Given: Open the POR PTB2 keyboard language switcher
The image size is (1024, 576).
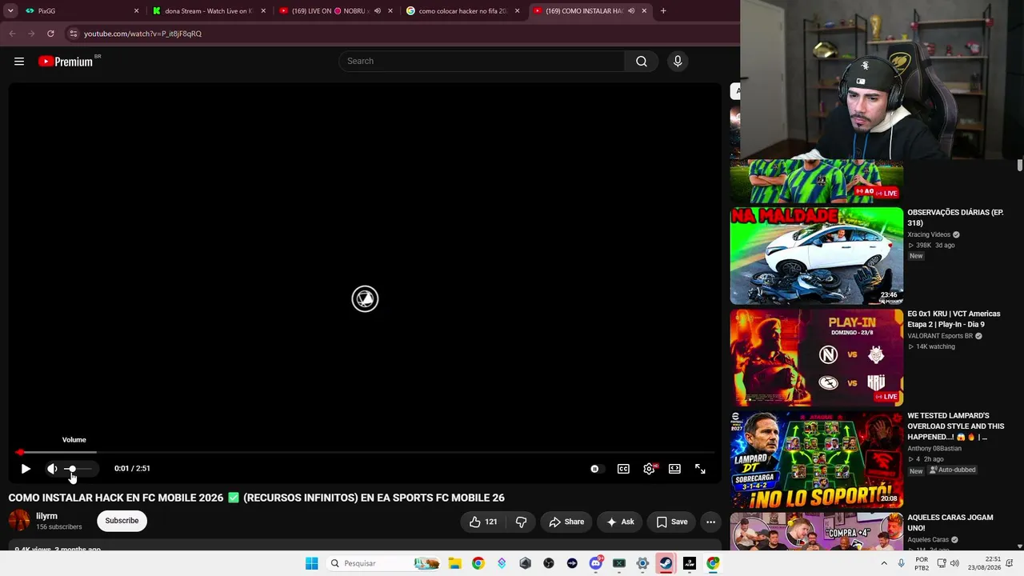Looking at the screenshot, I should [922, 563].
